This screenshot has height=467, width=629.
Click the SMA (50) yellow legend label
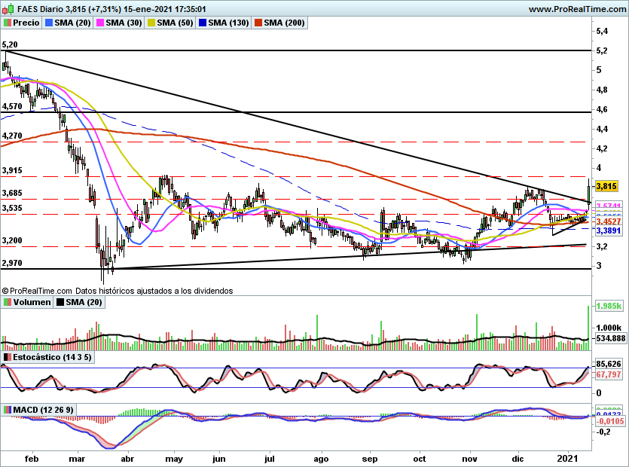click(x=175, y=23)
